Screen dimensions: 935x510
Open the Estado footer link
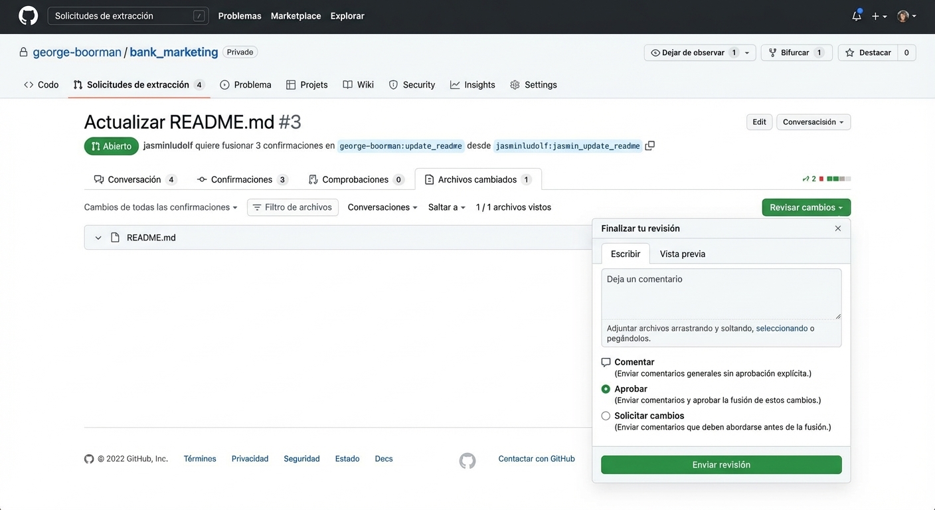click(x=347, y=459)
